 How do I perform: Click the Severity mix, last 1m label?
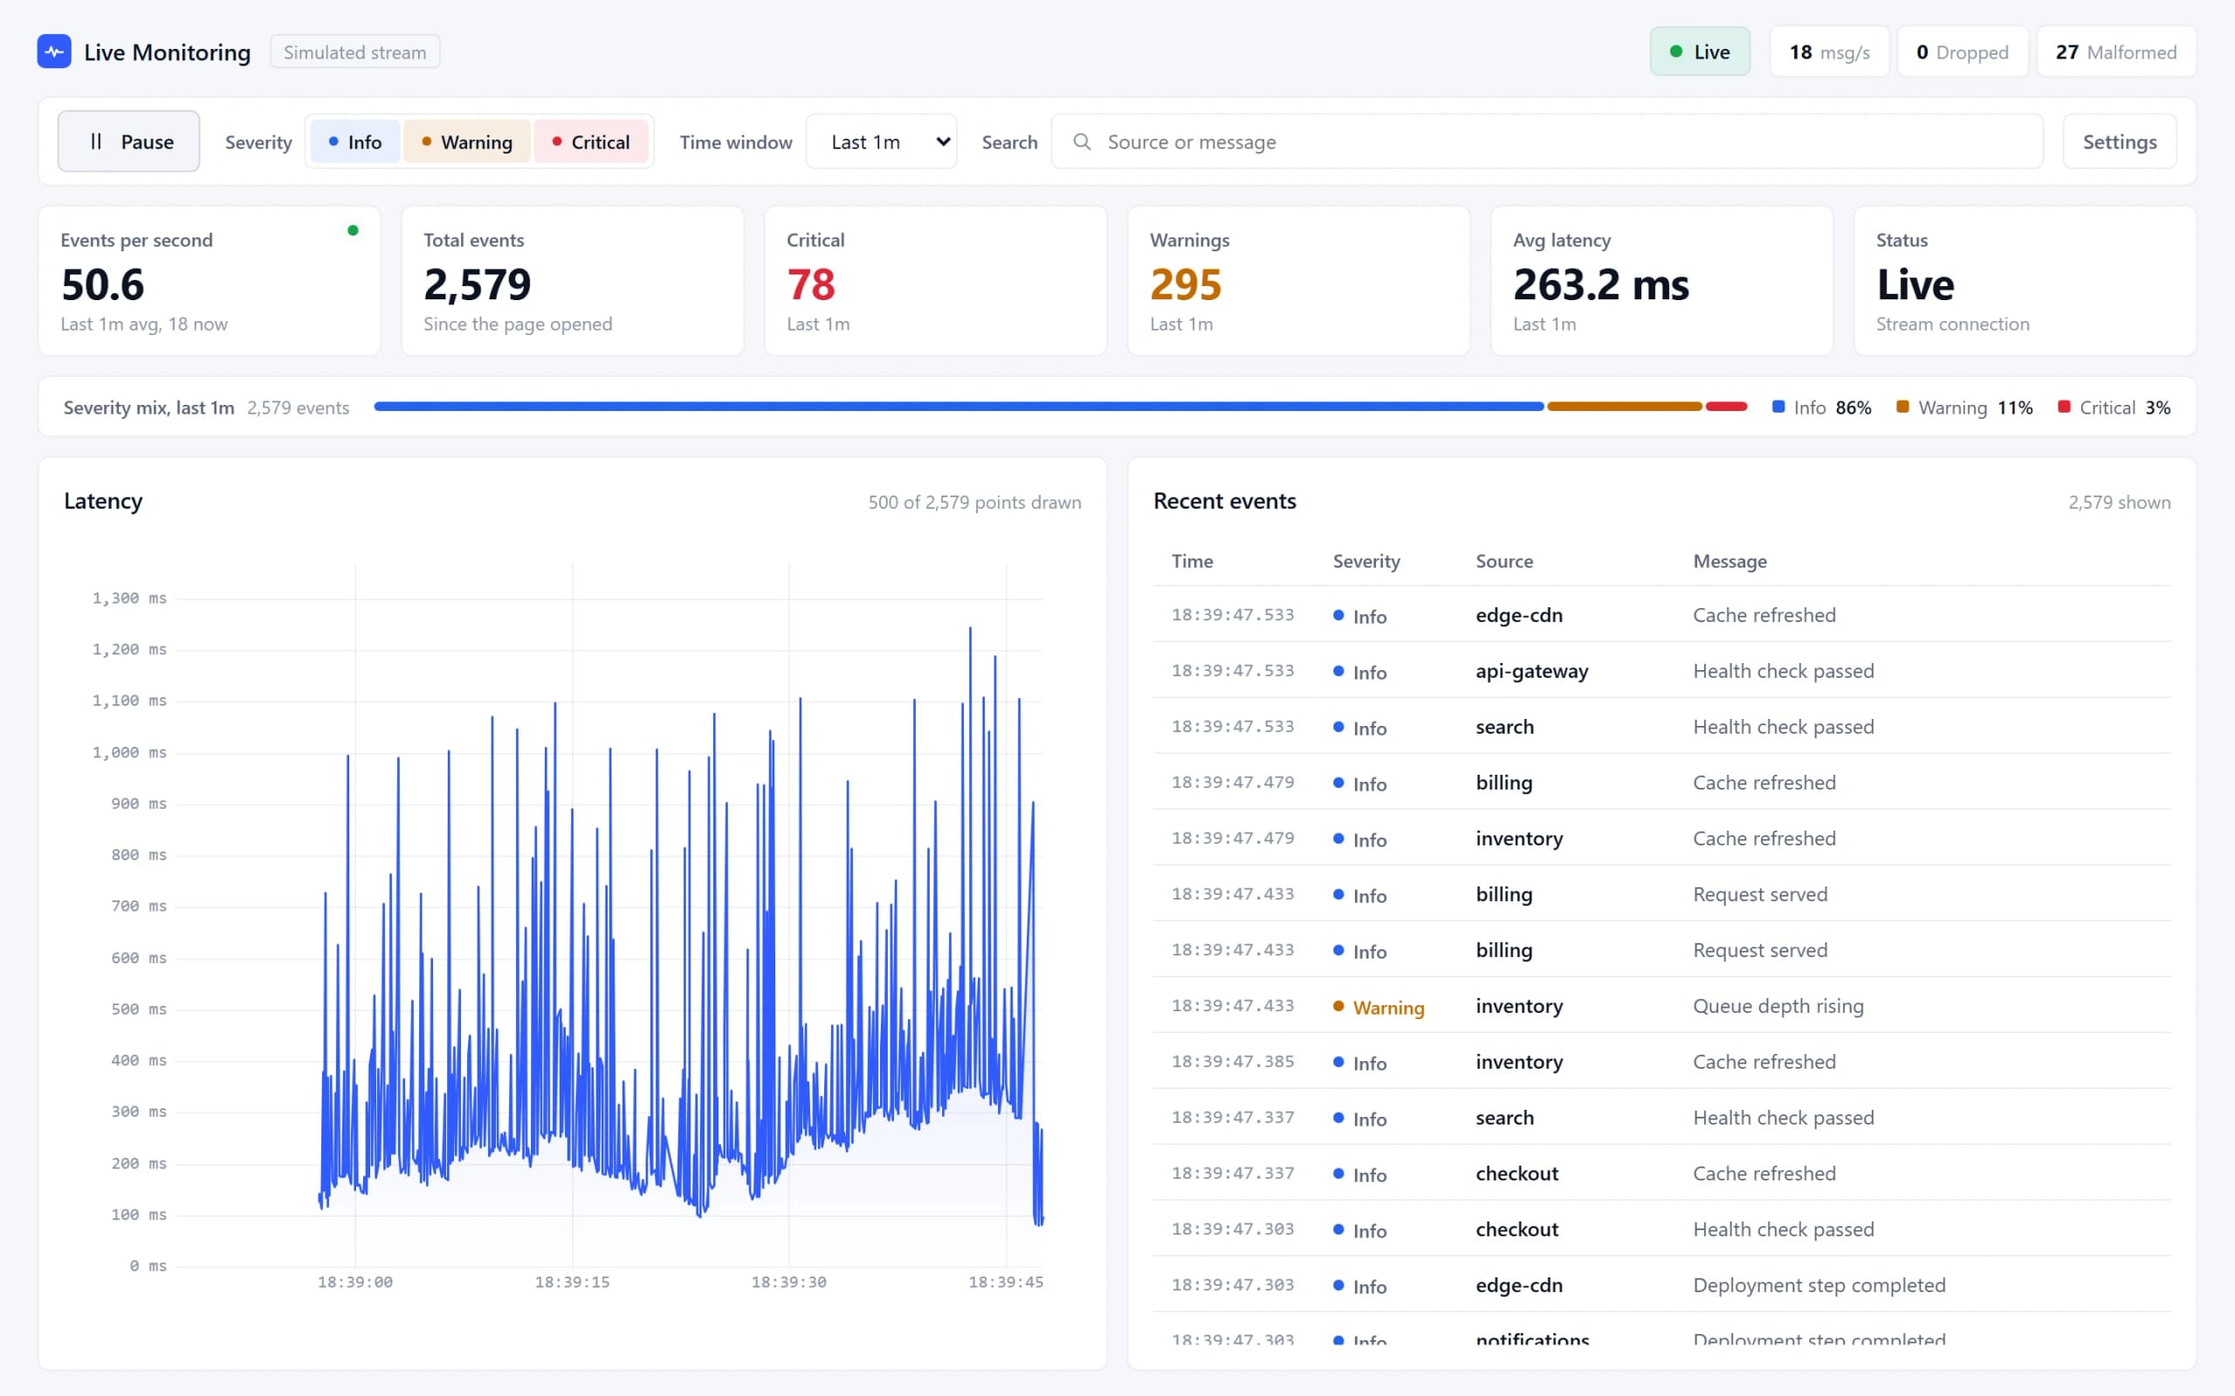pyautogui.click(x=148, y=407)
